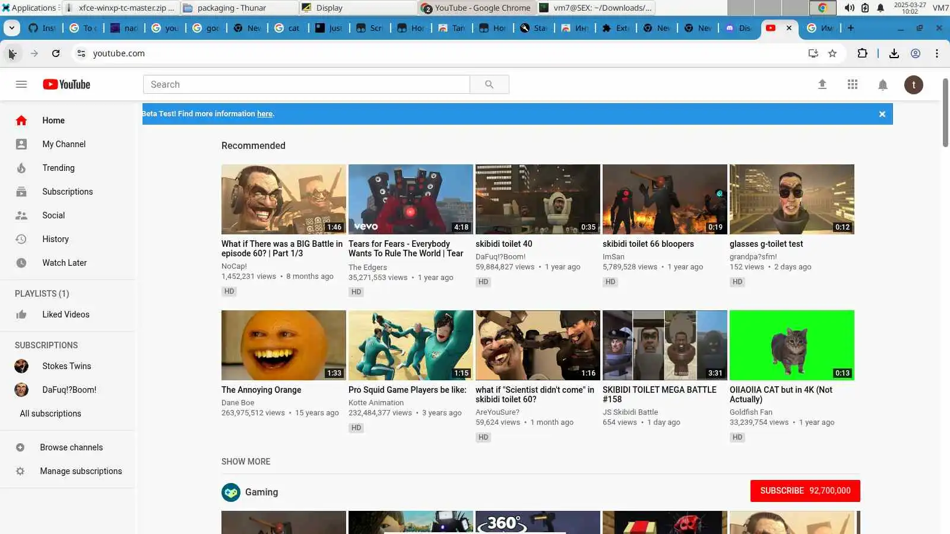Viewport: 950px width, 534px height.
Task: Click into the YouTube search field
Action: point(306,84)
